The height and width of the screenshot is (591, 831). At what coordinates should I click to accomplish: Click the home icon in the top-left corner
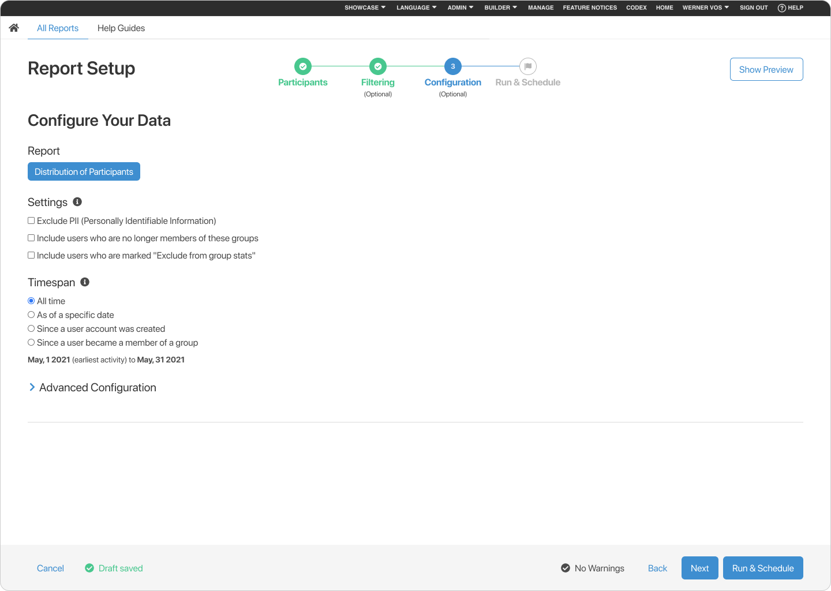(13, 27)
